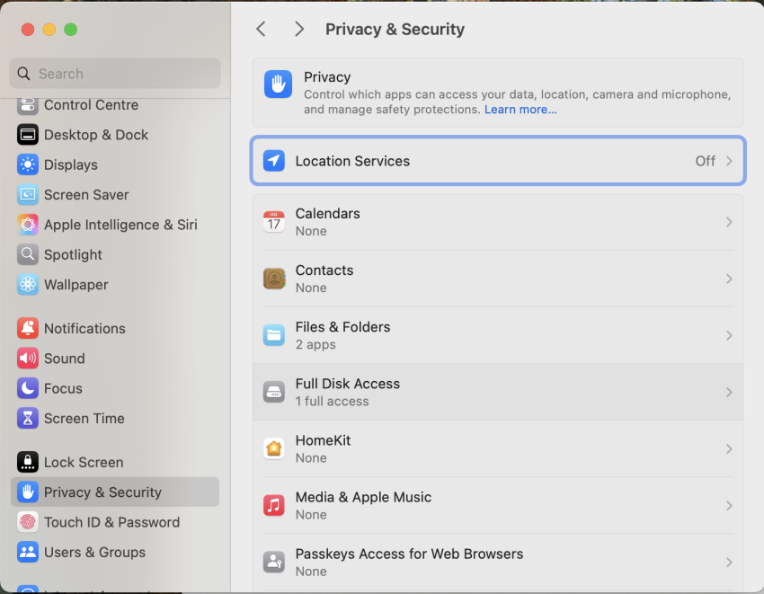The width and height of the screenshot is (764, 594).
Task: Click the Privacy hand icon in header
Action: 278,84
